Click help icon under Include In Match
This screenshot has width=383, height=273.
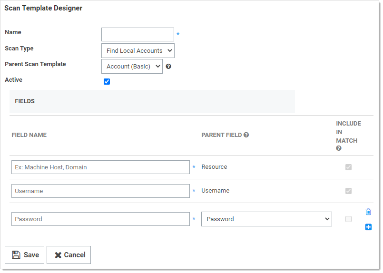pyautogui.click(x=339, y=148)
